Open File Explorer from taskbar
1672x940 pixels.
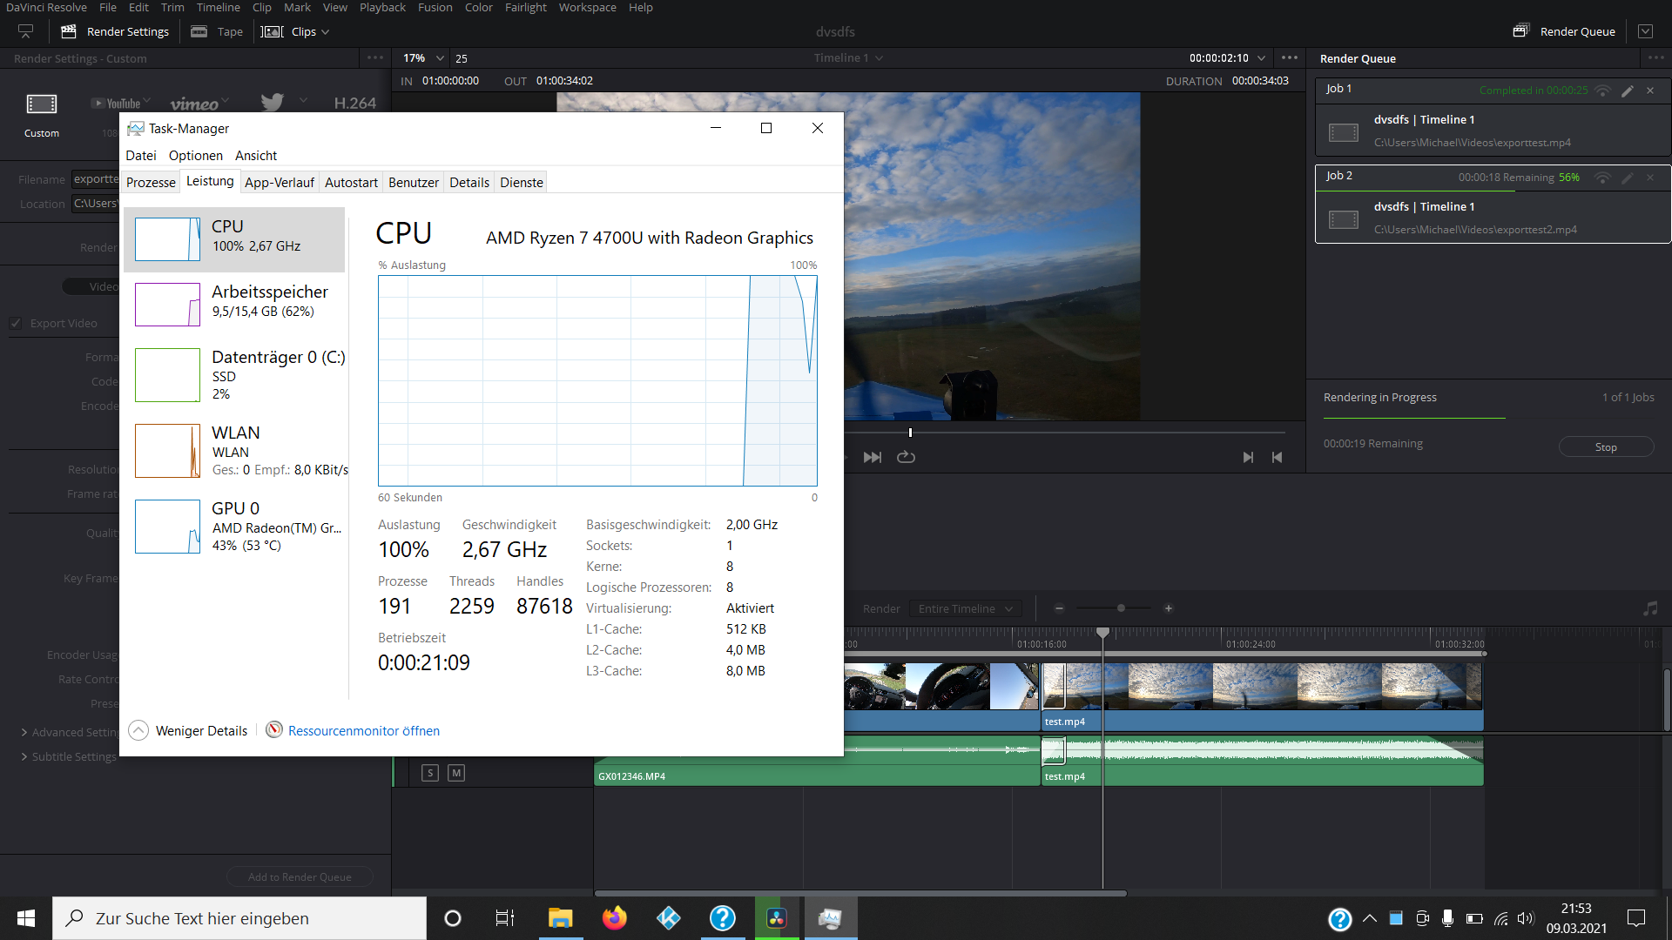[x=560, y=918]
